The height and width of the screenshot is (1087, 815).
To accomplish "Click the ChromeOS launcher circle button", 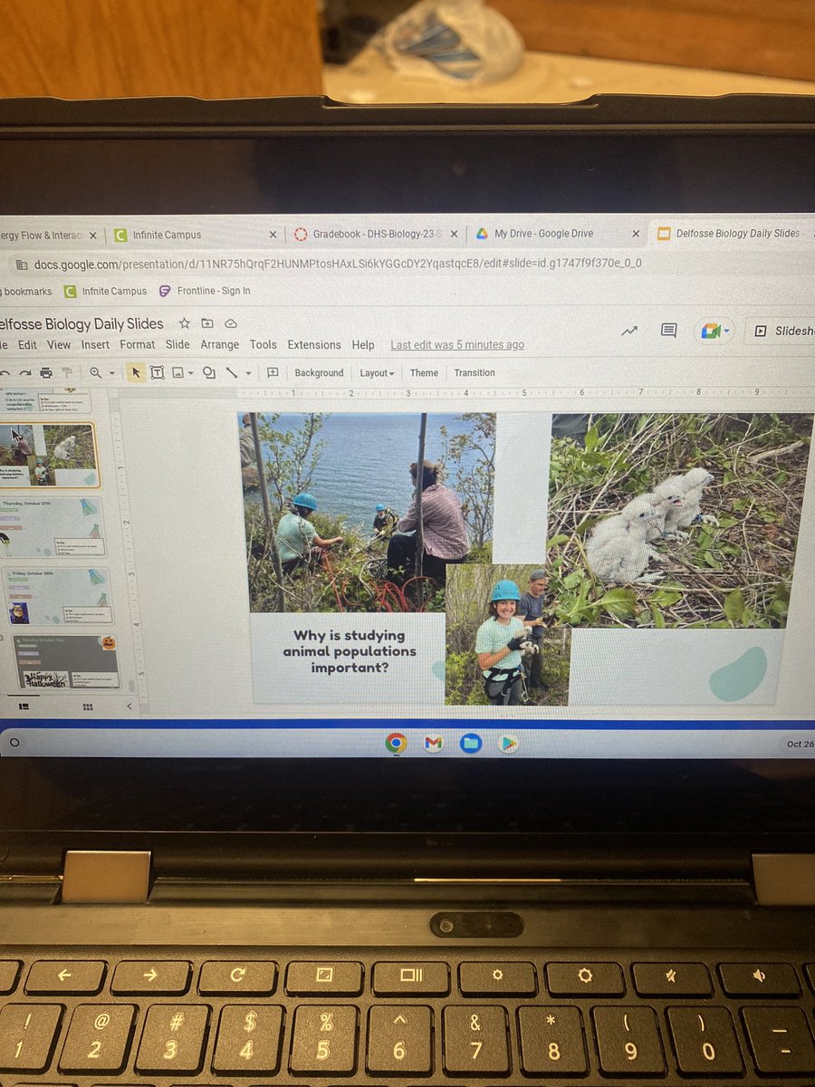I will click(14, 743).
